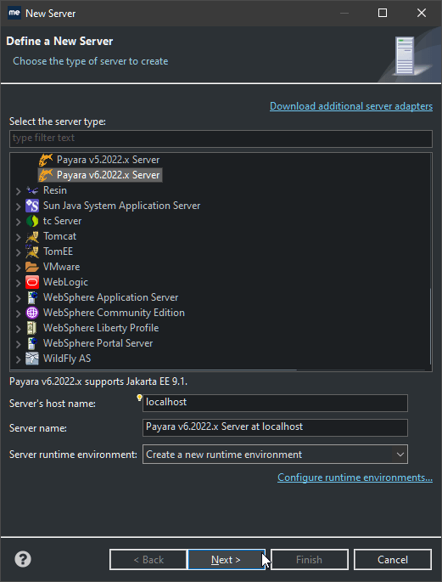Click the Cancel button
The width and height of the screenshot is (442, 582).
(393, 559)
